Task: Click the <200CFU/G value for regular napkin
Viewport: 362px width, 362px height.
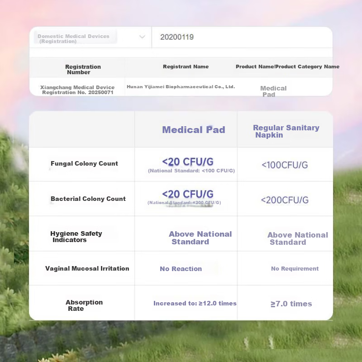Action: pyautogui.click(x=285, y=200)
